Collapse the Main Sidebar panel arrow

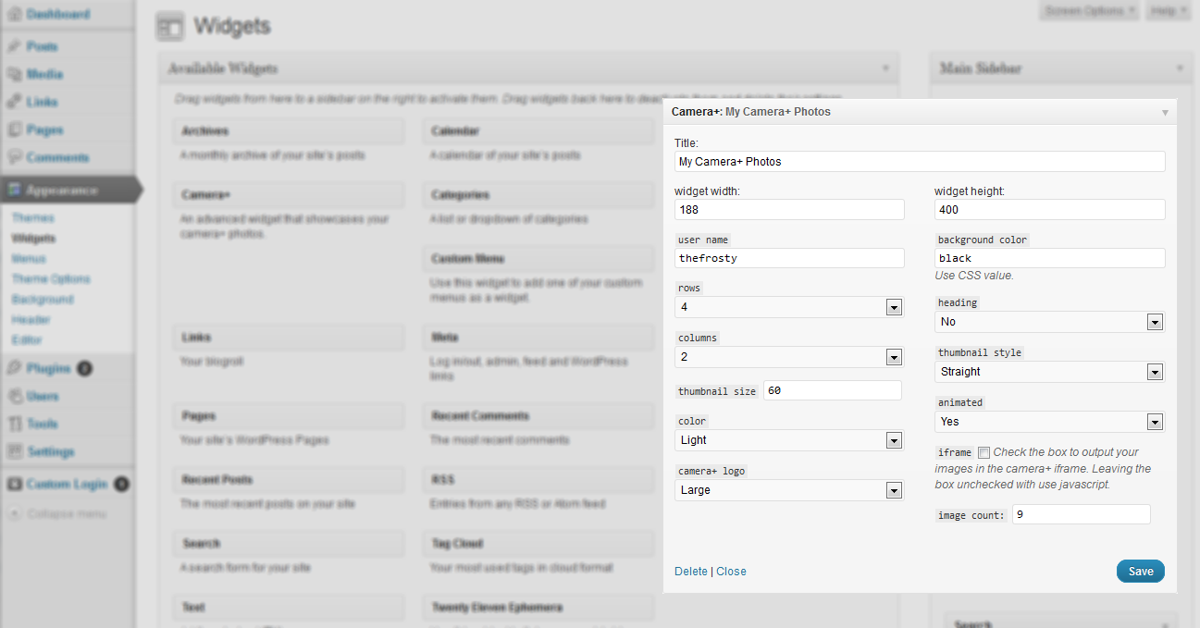[x=1180, y=68]
